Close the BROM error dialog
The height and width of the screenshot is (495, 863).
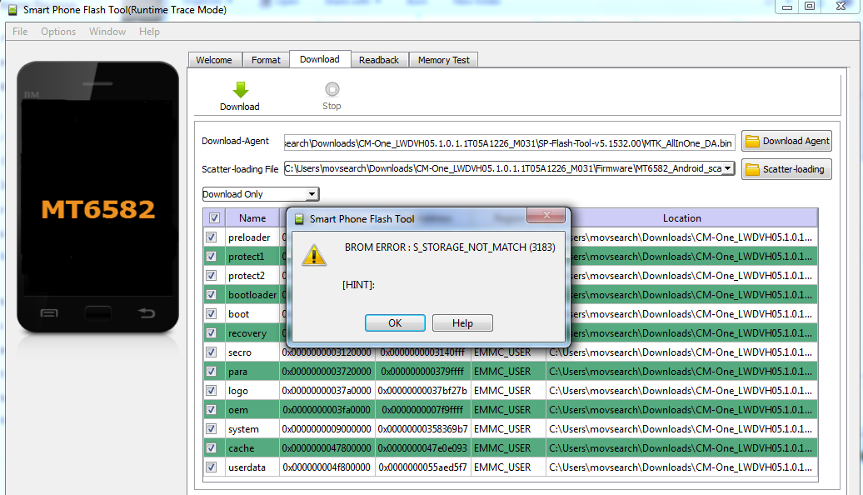(x=546, y=215)
